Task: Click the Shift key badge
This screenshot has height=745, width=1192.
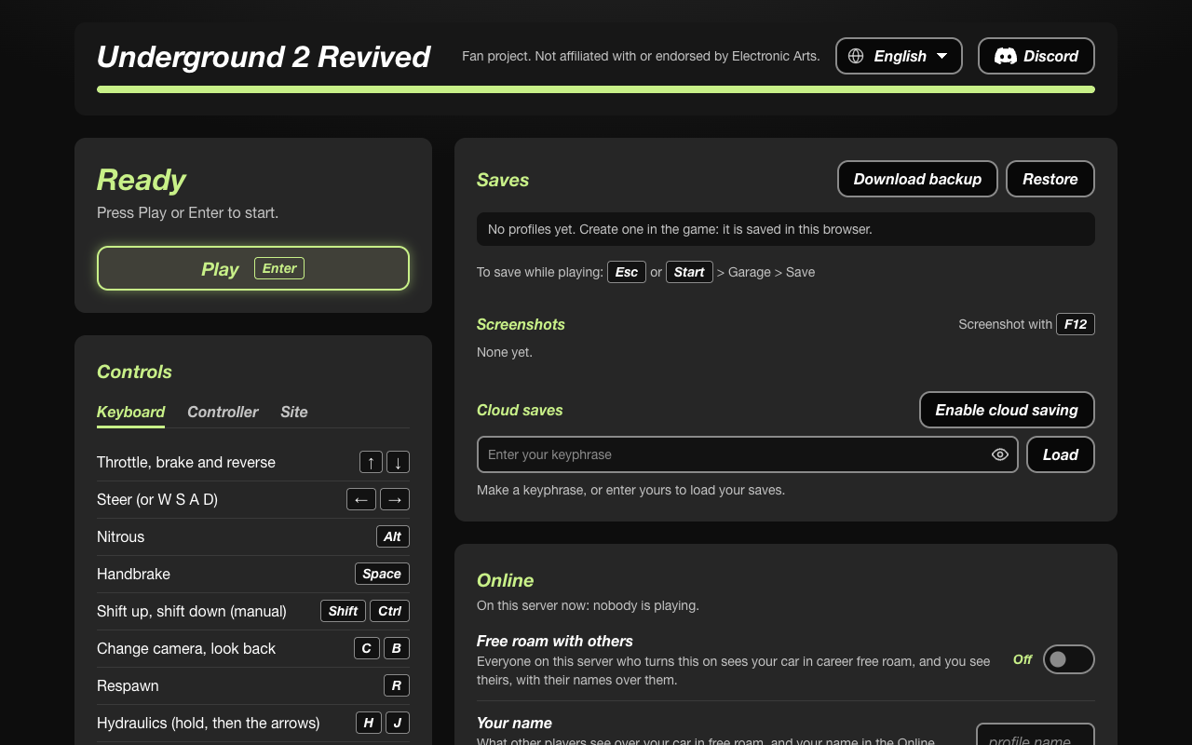Action: pyautogui.click(x=343, y=611)
